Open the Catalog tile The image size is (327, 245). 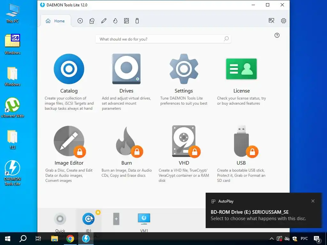(x=69, y=69)
